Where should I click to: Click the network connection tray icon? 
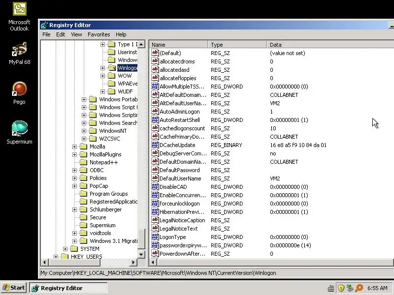click(x=350, y=288)
